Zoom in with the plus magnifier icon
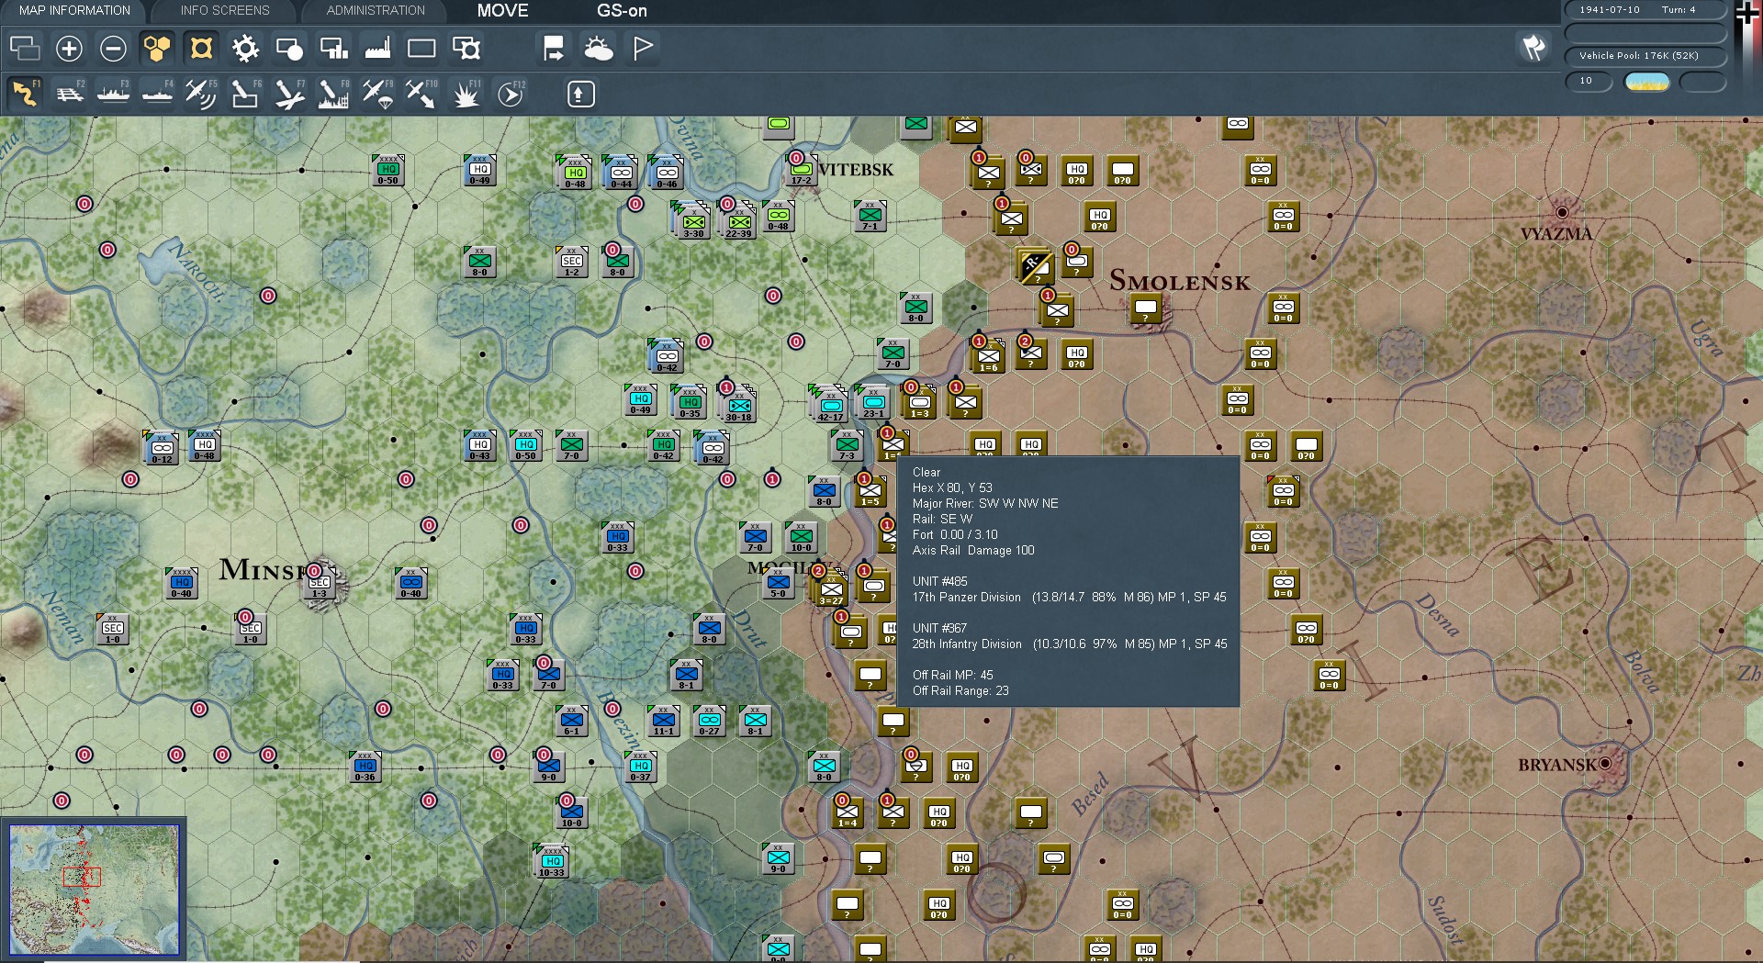This screenshot has width=1763, height=963. click(69, 49)
